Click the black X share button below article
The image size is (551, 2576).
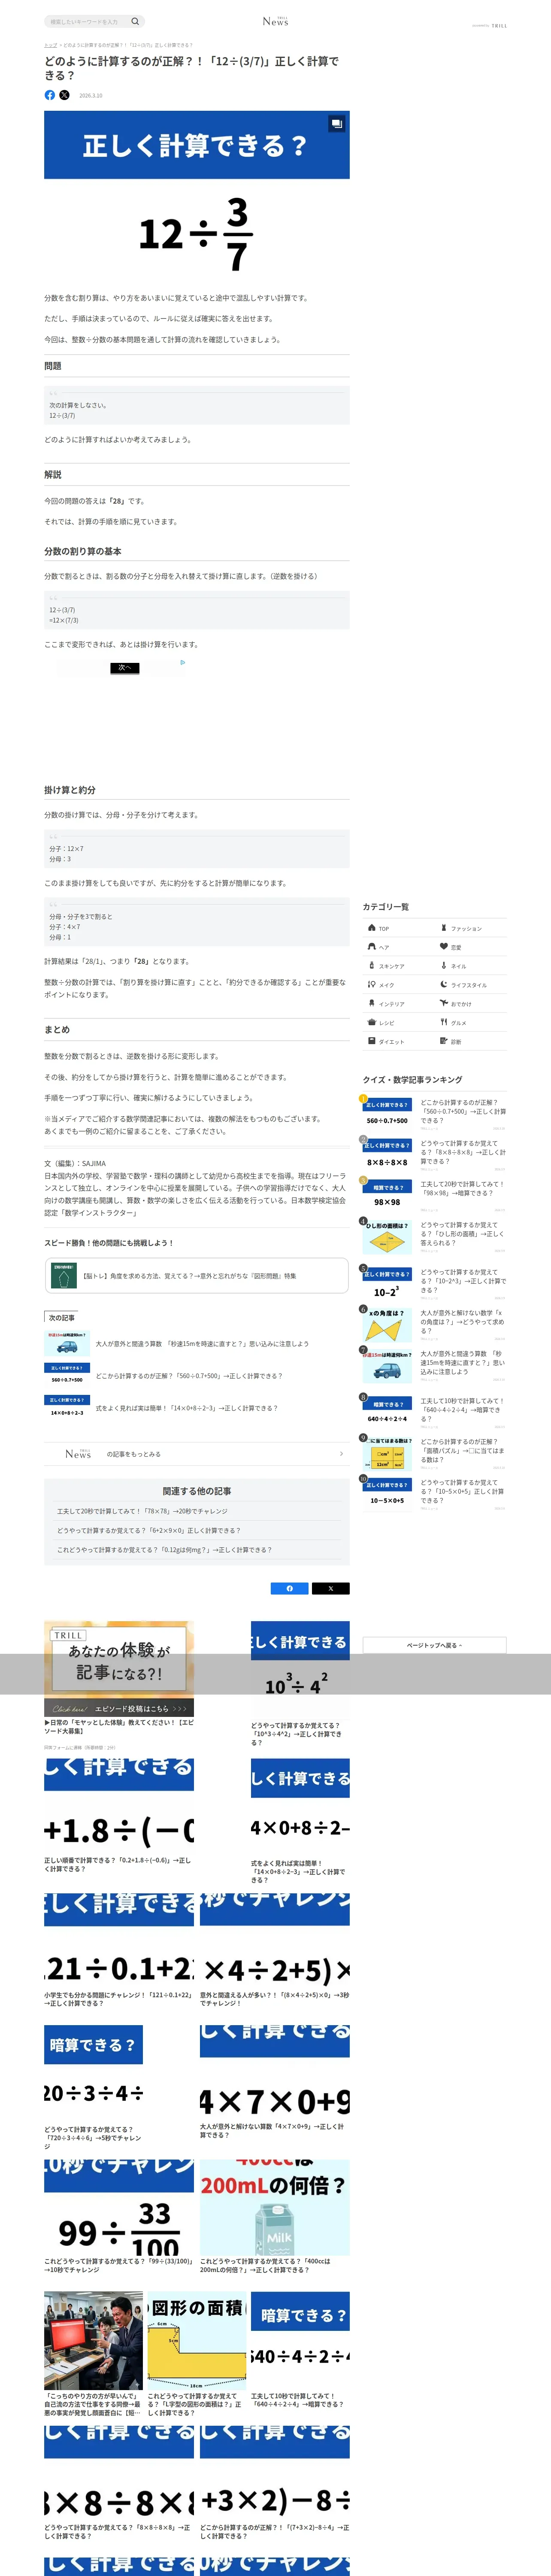(331, 1588)
